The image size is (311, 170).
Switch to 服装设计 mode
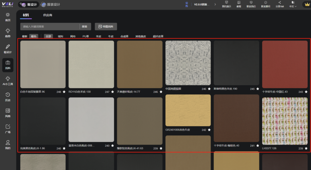click(x=50, y=5)
